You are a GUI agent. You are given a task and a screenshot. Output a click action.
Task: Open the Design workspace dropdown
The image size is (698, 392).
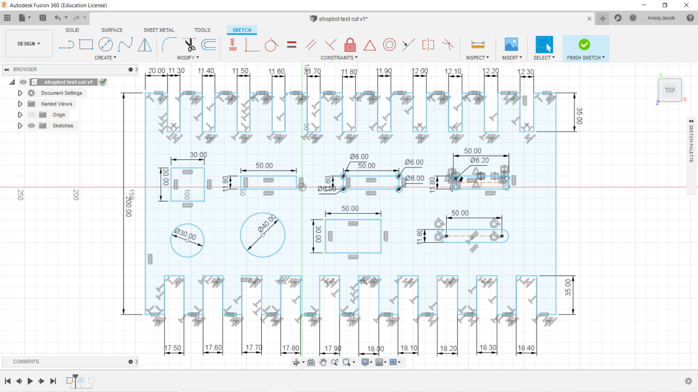[x=29, y=44]
